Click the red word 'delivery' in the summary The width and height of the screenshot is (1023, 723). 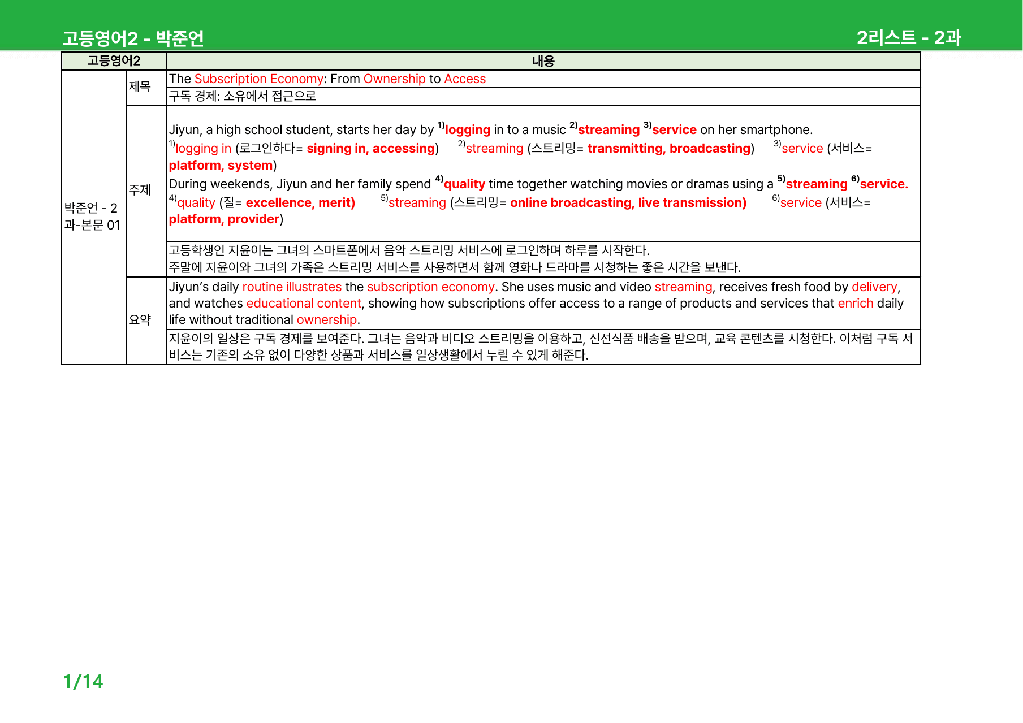(x=874, y=287)
